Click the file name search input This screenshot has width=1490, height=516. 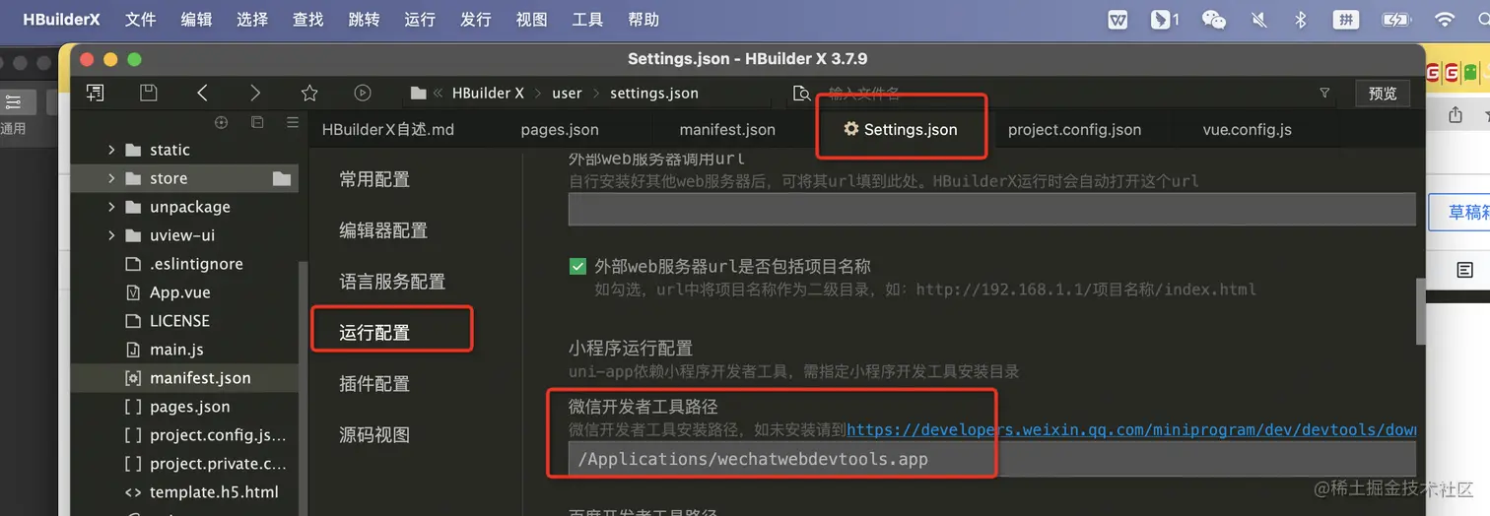[x=1064, y=94]
